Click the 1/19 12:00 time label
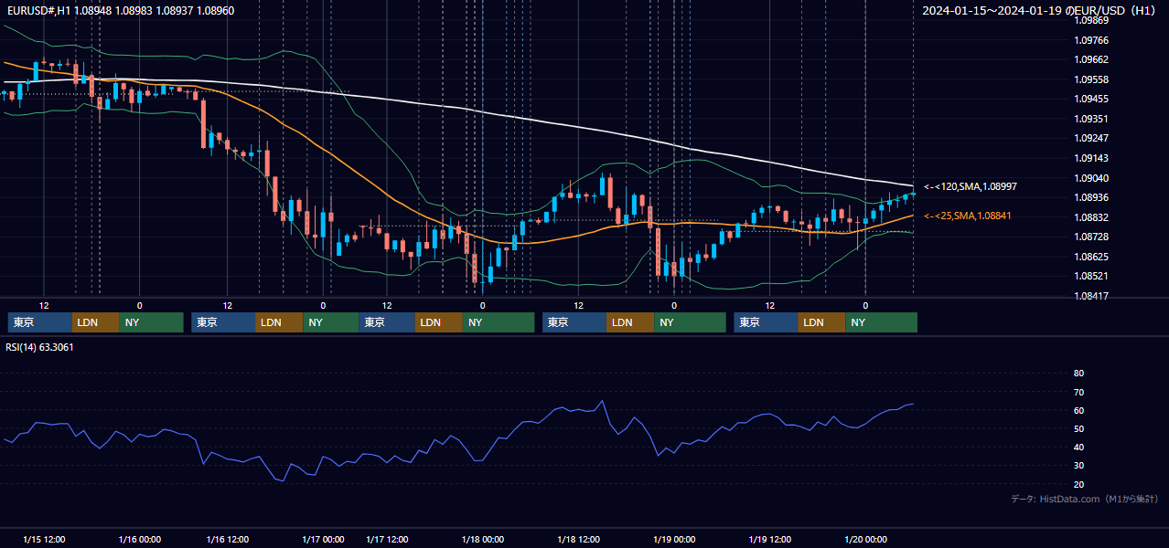 (770, 540)
